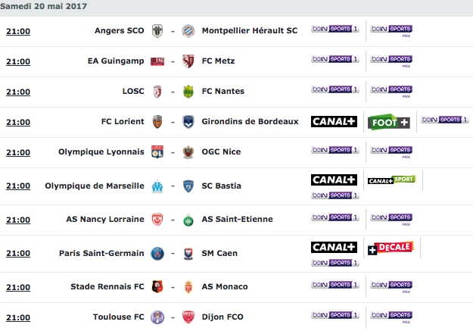Open the 21:00 link for Angers SCO match
The width and height of the screenshot is (473, 331).
(x=18, y=31)
